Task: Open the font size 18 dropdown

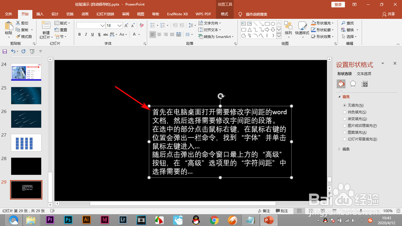Action: click(120, 26)
